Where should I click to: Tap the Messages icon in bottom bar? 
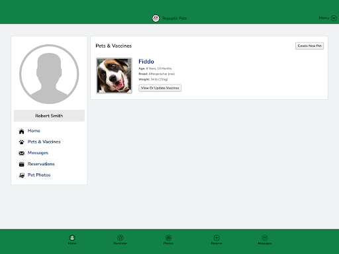(x=265, y=237)
